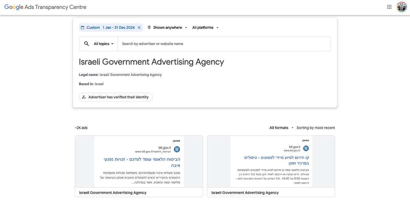This screenshot has width=410, height=200.
Task: Open the custom date range 1 Jan - 31 Dec 2024
Action: point(111,28)
